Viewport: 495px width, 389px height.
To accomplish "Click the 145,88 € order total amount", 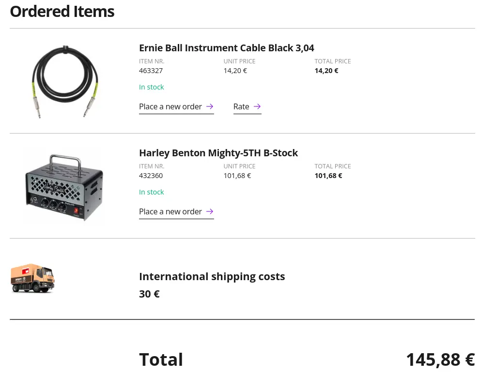I will pos(440,360).
